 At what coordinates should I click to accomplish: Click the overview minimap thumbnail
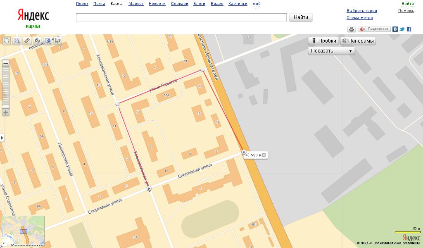pyautogui.click(x=23, y=231)
